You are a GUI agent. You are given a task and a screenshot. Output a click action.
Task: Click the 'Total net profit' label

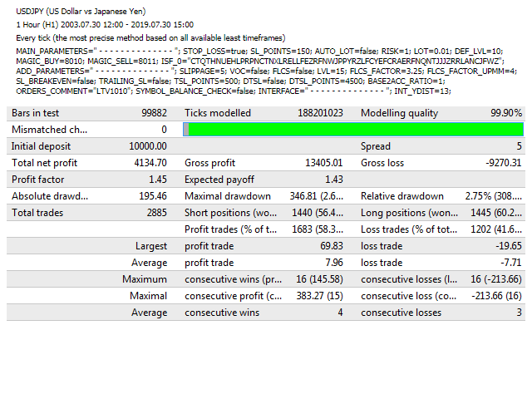[44, 163]
